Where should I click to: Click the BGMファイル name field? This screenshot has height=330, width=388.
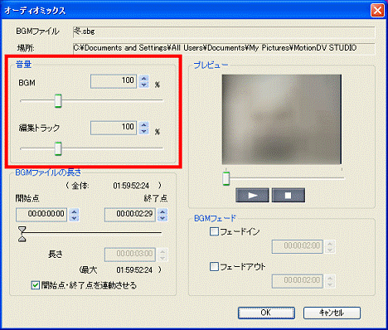coord(224,32)
